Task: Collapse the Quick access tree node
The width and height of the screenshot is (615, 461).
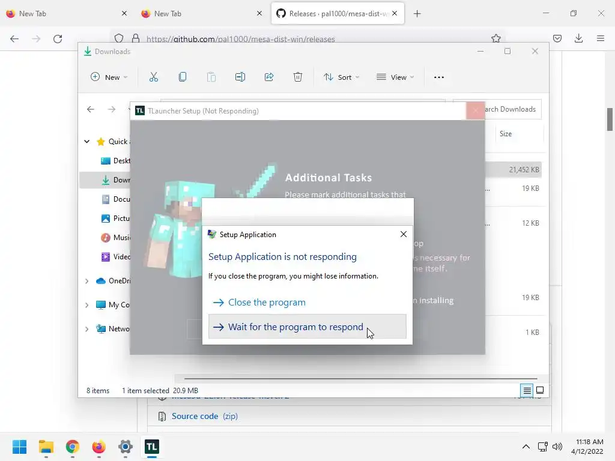Action: [x=86, y=142]
